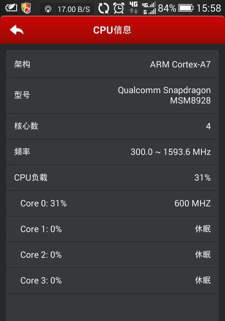
Task: Select the Core 3: 0% row
Action: 112,280
